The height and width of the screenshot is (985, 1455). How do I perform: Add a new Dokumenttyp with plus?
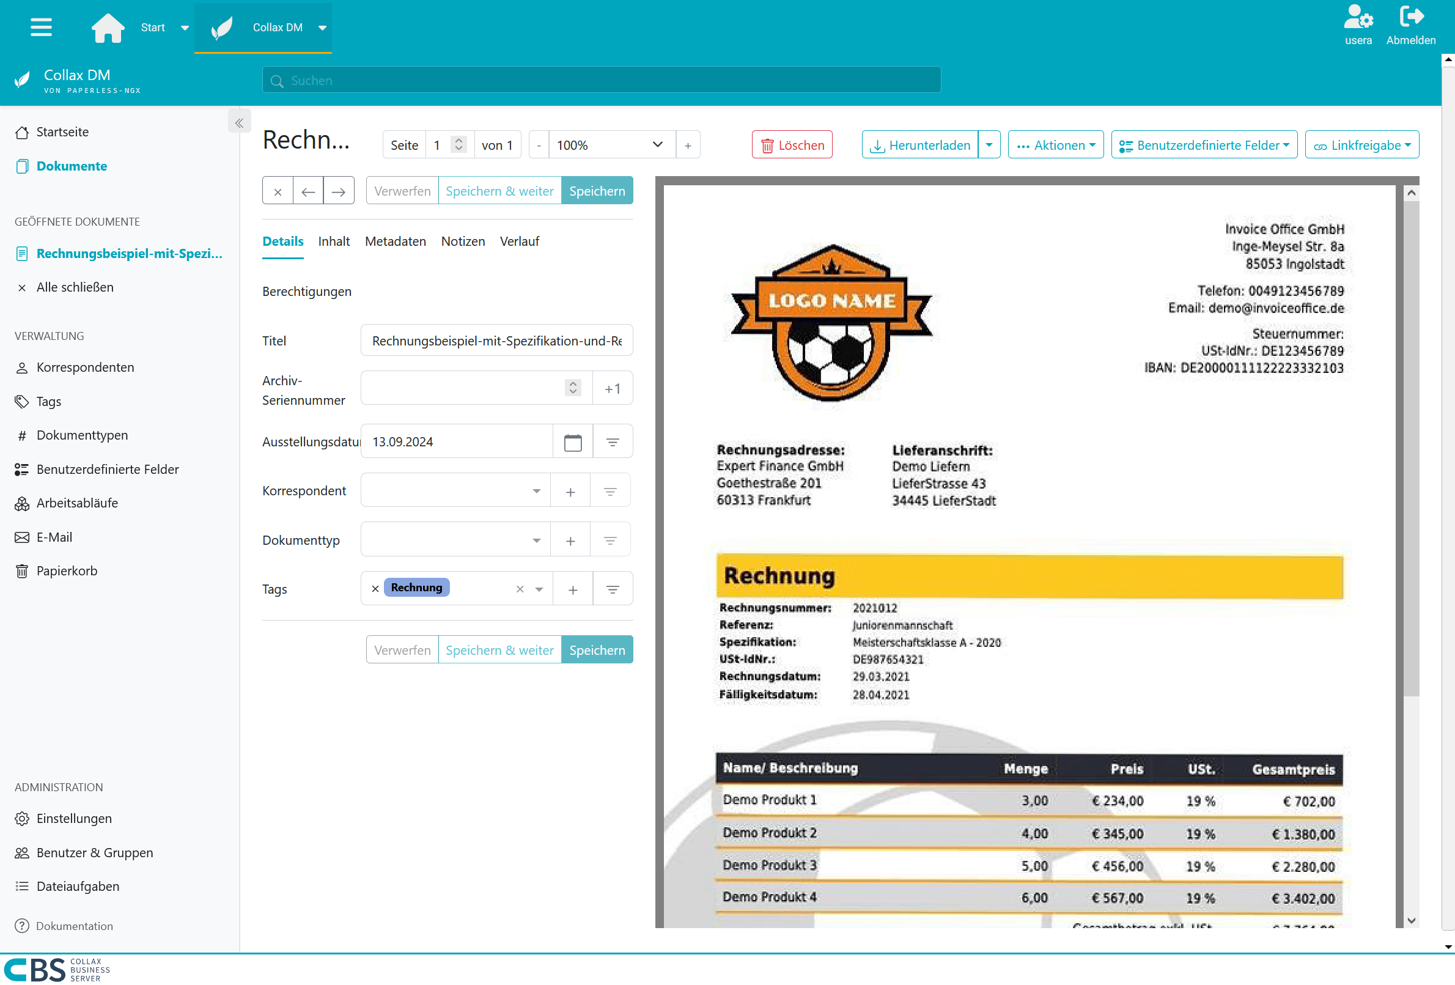pyautogui.click(x=570, y=540)
